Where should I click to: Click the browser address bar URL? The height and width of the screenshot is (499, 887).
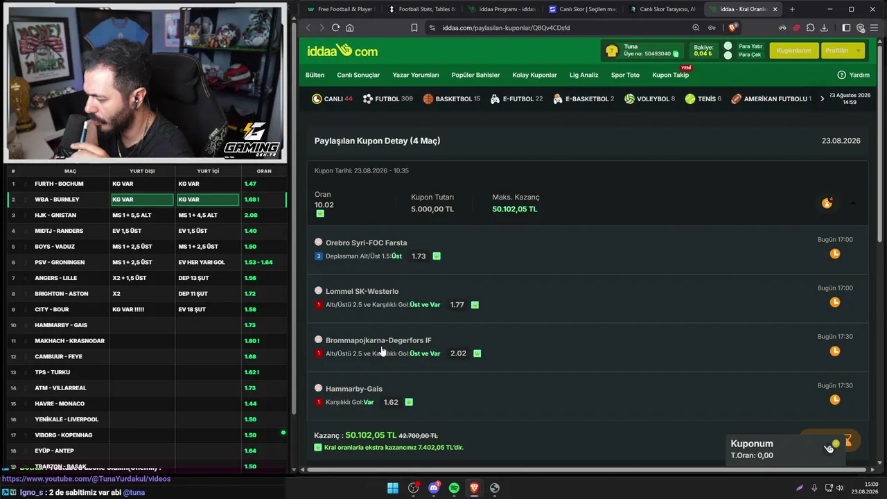[x=506, y=28]
